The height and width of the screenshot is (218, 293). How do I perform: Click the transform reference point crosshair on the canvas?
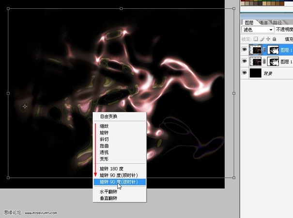(x=25, y=106)
